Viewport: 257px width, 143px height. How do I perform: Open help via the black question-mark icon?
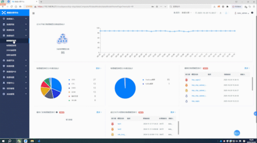252,13
